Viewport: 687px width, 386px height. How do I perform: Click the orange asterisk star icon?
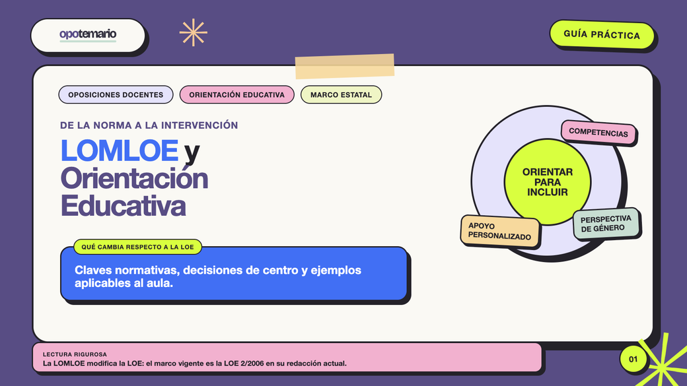pos(193,32)
